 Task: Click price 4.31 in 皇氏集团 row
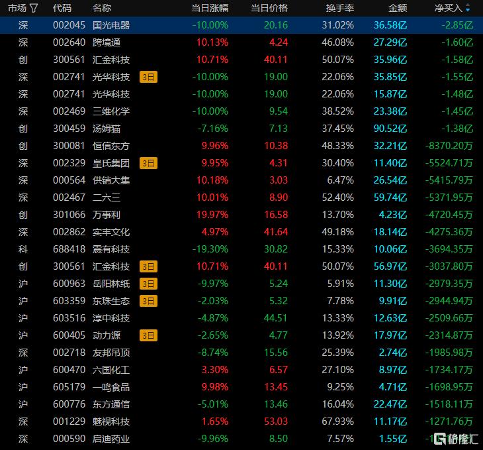point(279,163)
